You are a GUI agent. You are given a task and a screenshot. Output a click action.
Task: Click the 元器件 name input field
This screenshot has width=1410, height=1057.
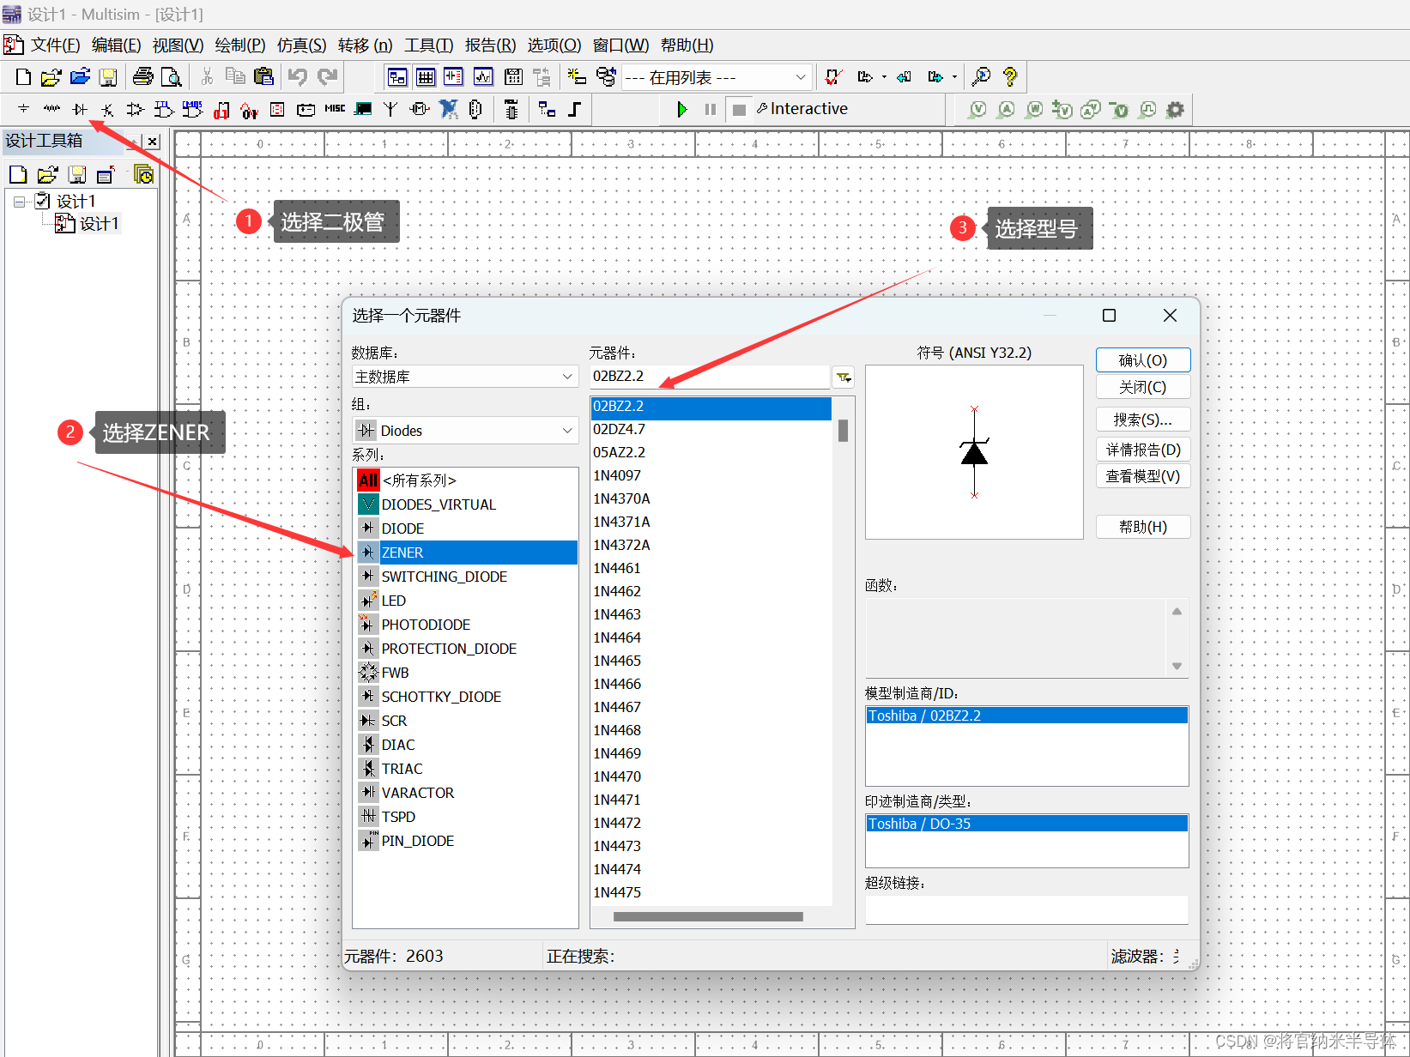[x=709, y=377]
